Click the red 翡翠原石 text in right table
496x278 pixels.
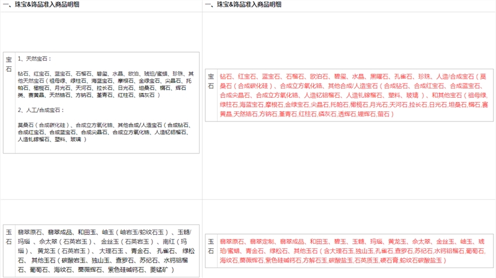click(232, 241)
